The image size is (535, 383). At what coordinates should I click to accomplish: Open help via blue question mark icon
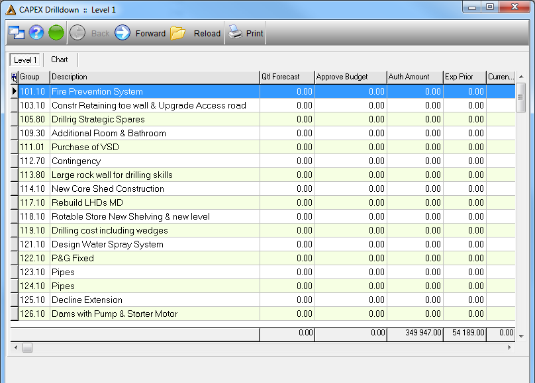[36, 33]
